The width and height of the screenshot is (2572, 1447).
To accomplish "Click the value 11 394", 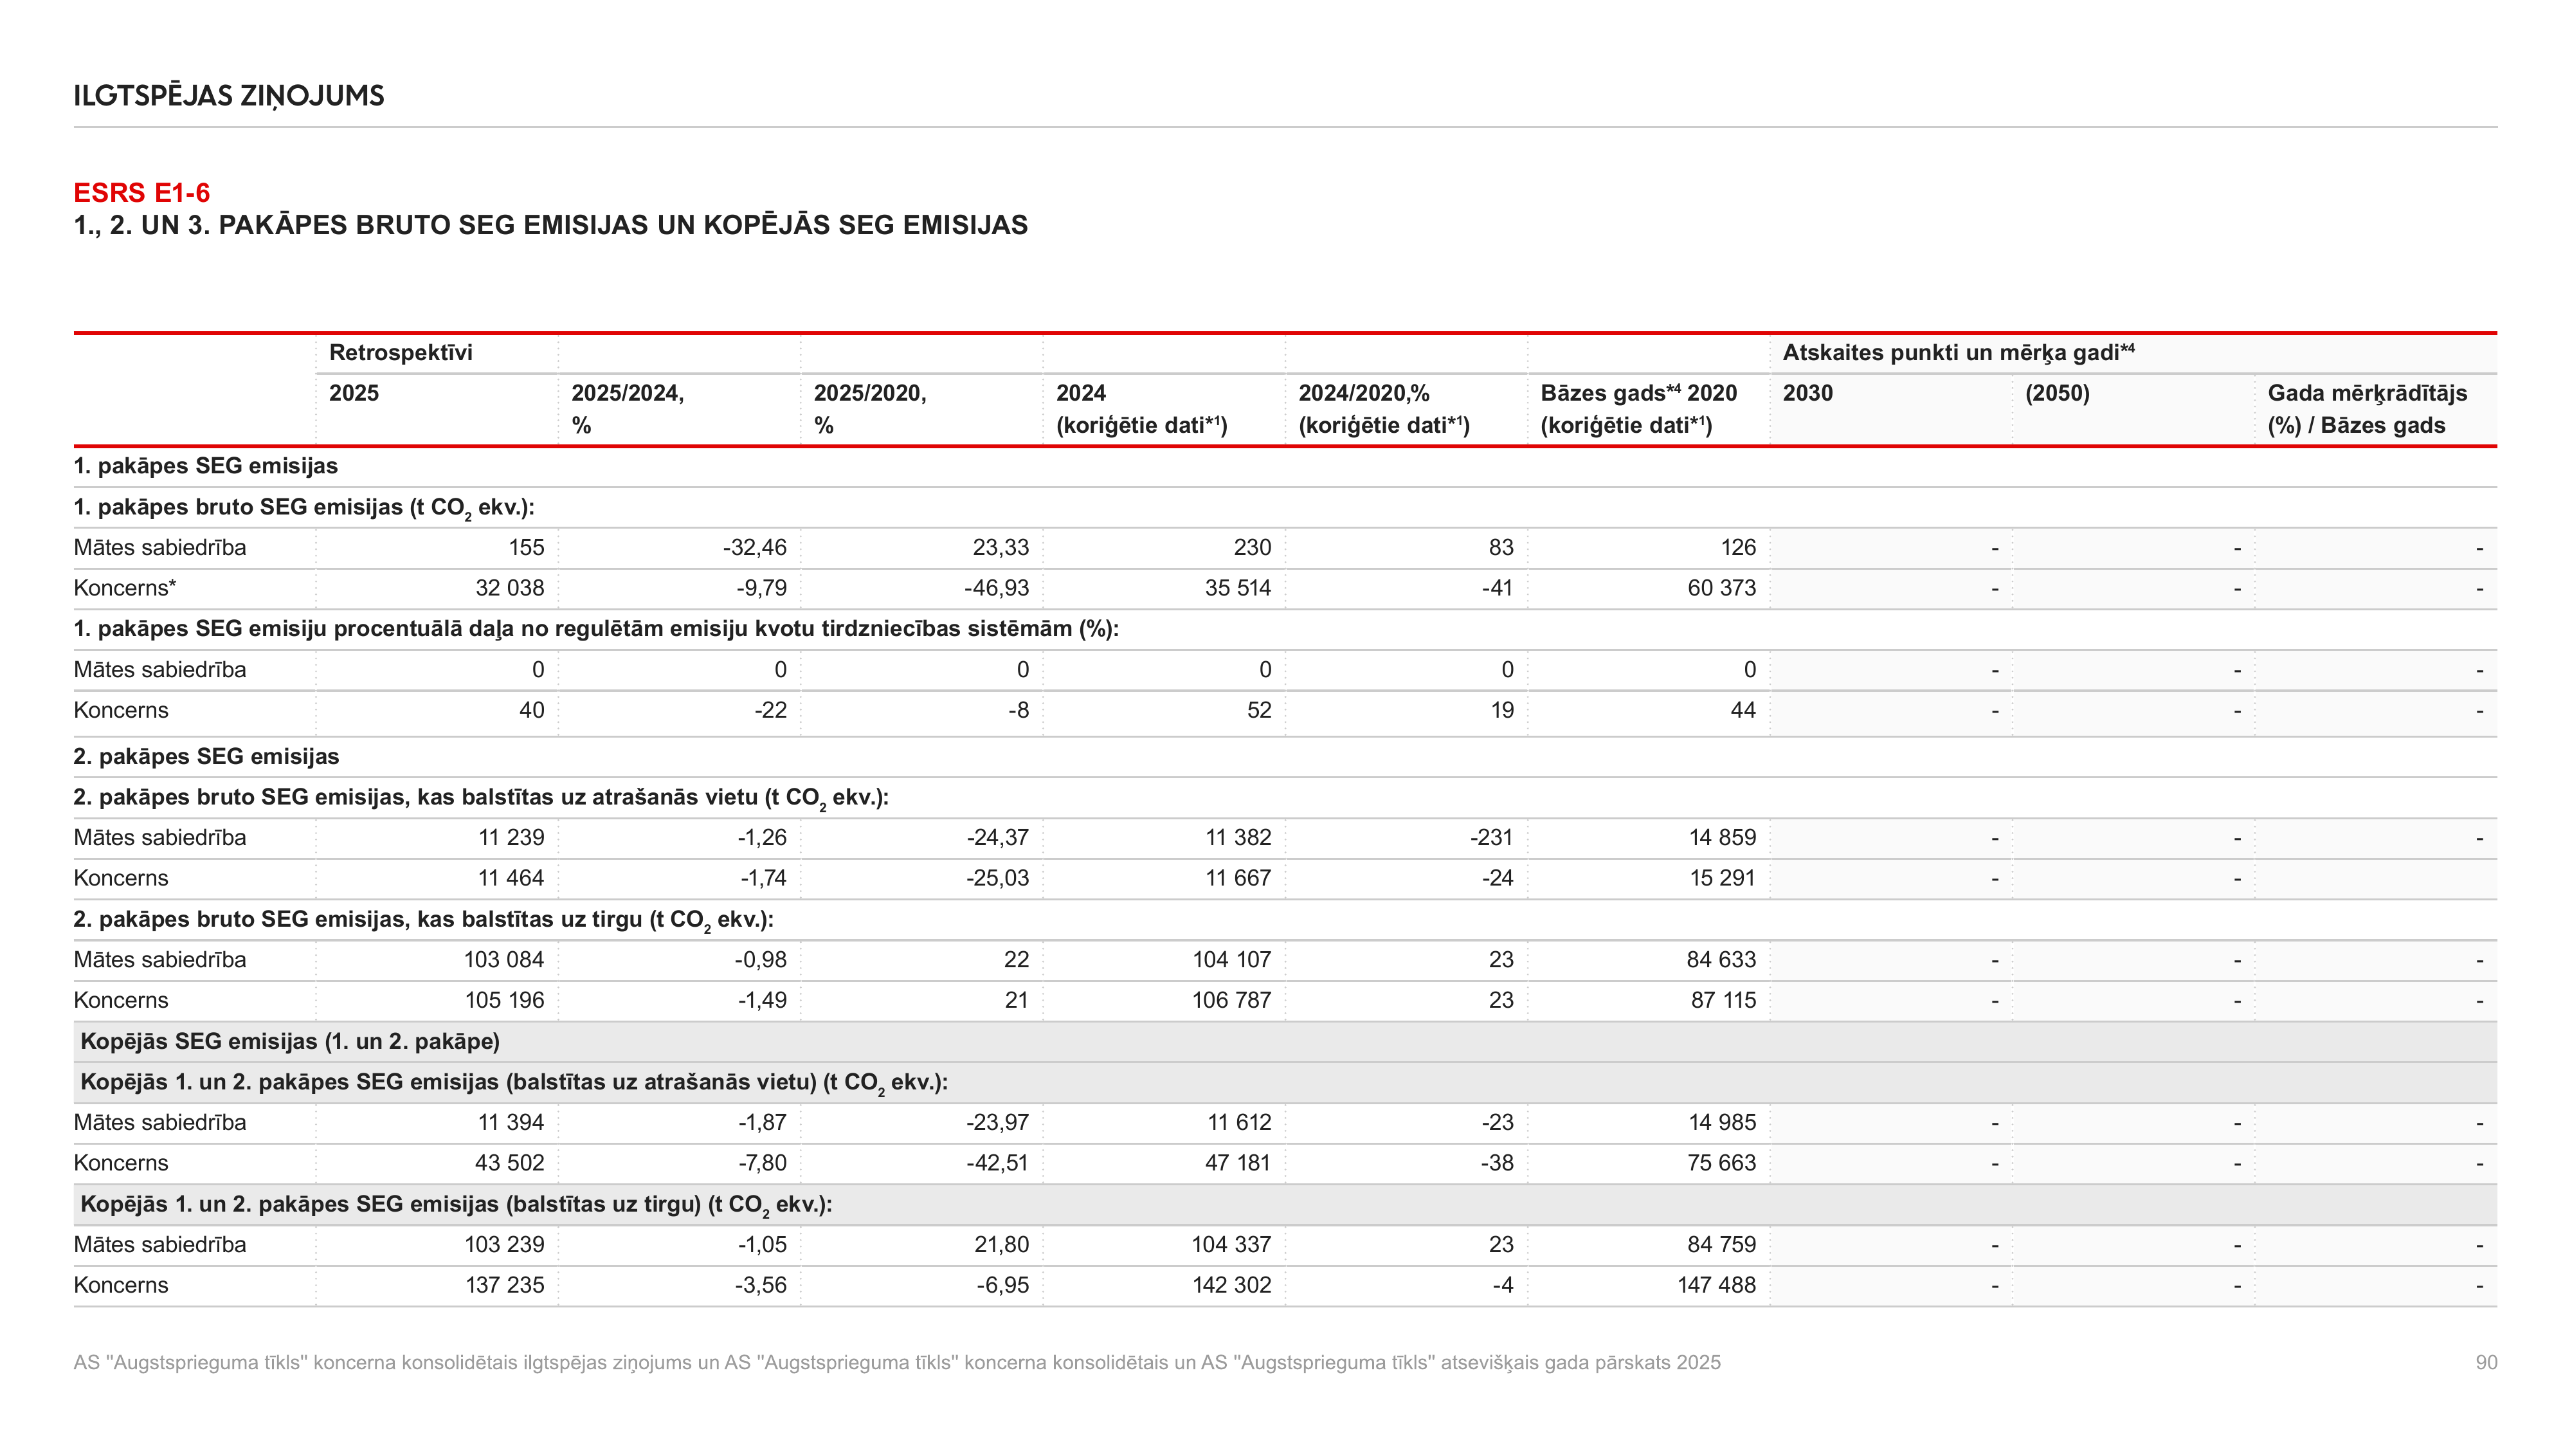I will pos(511,1122).
